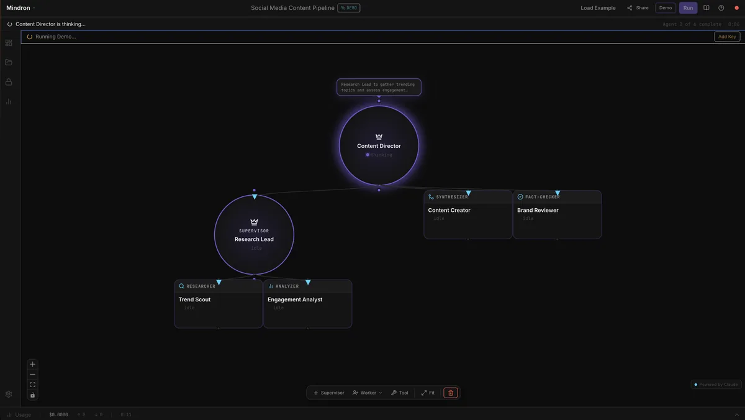Open the dashboard grid icon in sidebar
745x420 pixels.
(x=9, y=43)
